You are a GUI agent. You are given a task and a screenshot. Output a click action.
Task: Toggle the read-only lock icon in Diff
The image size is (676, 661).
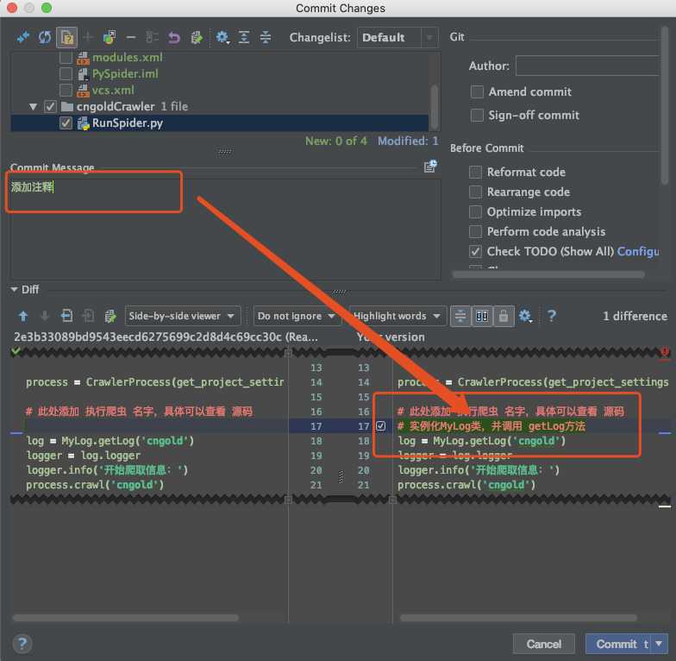coord(504,316)
